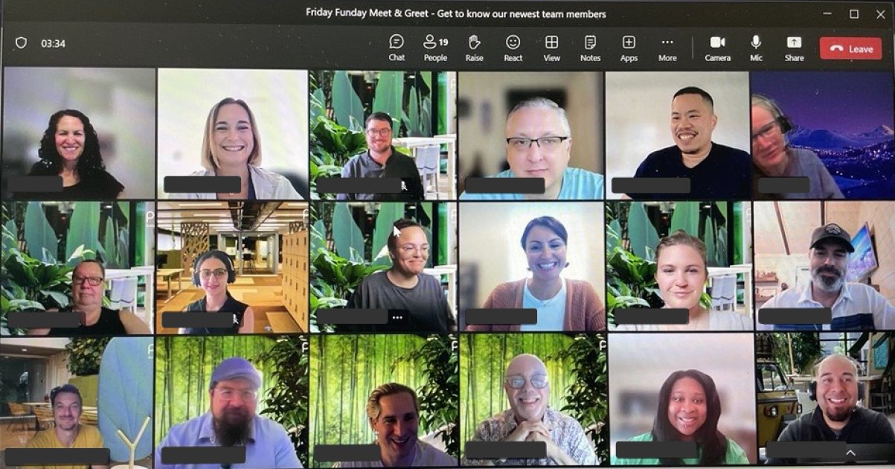Open three-dot options on middle-row video tile
Screen dimensions: 895x469
coord(397,317)
